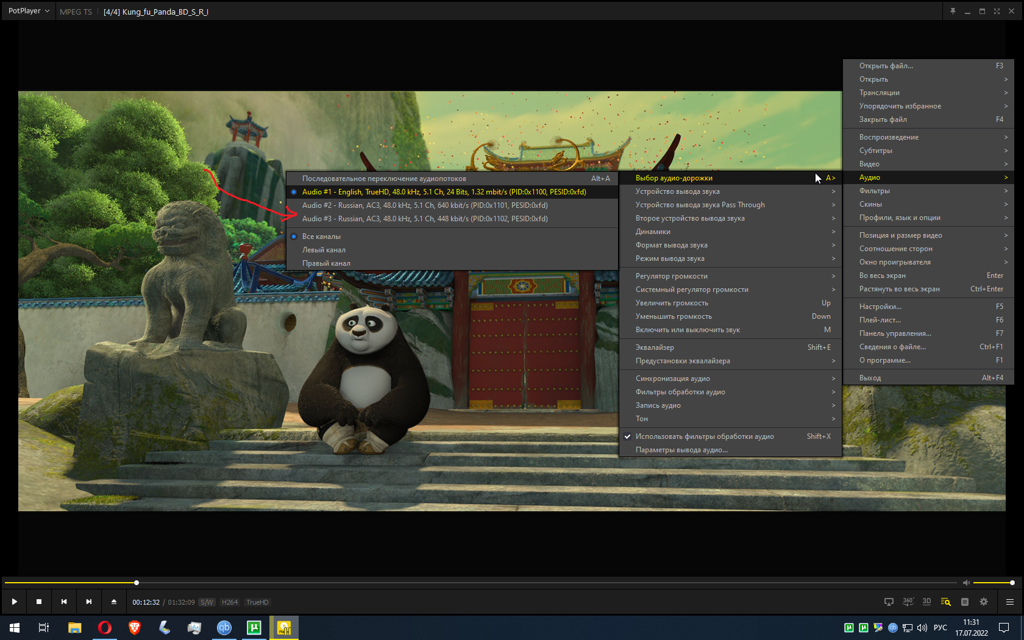Click 'Последовательное переключение аудиопотоков'
Image resolution: width=1024 pixels, height=640 pixels.
coord(452,179)
